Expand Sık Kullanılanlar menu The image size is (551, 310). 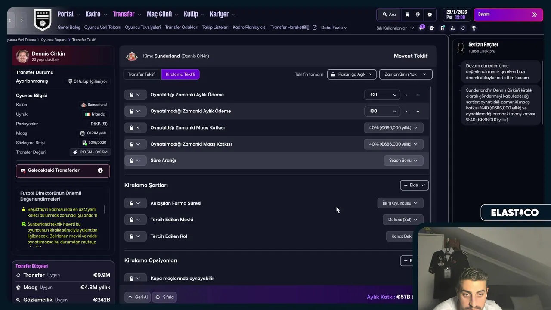click(x=395, y=28)
